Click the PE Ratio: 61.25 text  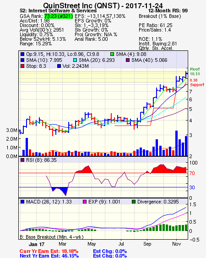point(156,25)
